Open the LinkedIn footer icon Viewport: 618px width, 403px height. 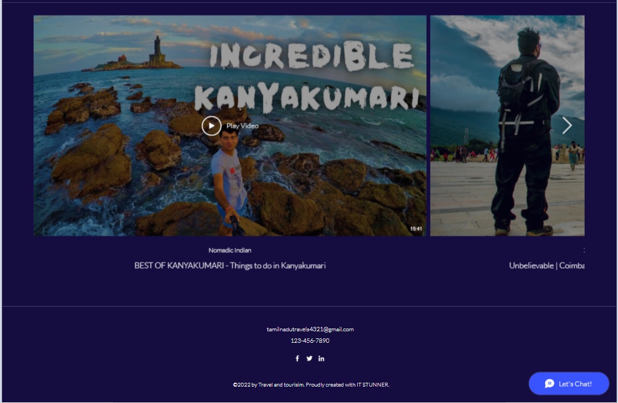click(x=321, y=358)
